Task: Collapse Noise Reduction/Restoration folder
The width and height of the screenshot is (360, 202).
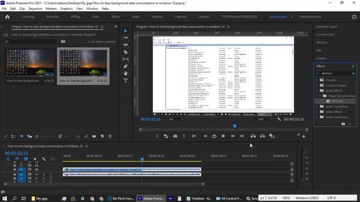Action: 319,96
